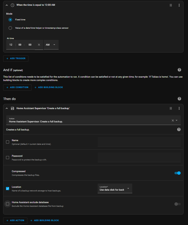Toggle the exclude database switch
The height and width of the screenshot is (225, 188).
point(178,204)
